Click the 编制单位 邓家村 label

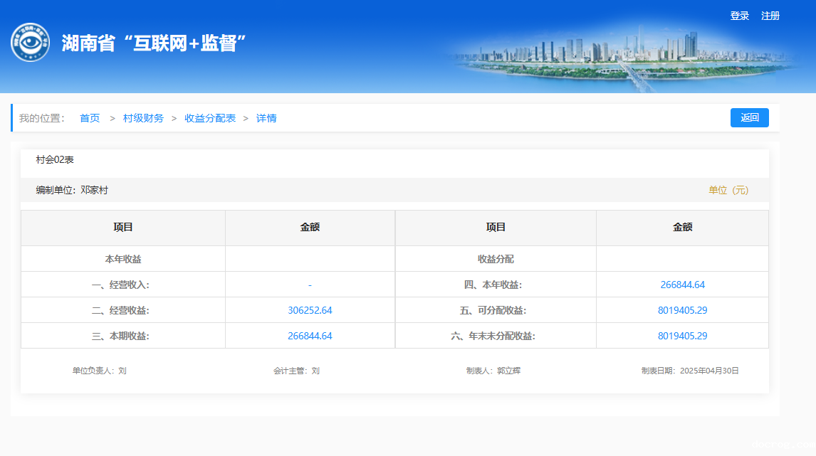72,190
